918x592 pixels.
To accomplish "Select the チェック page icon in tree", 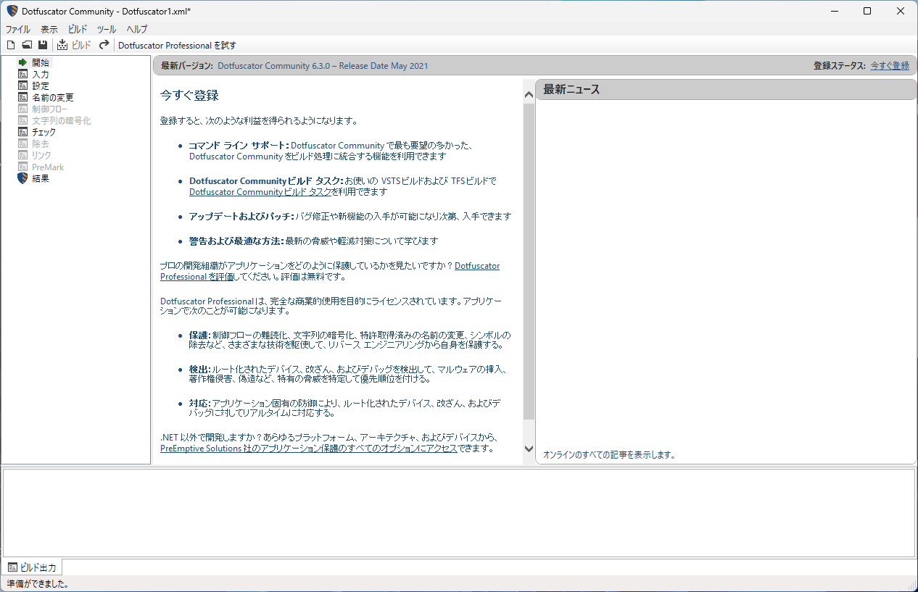I will [22, 132].
